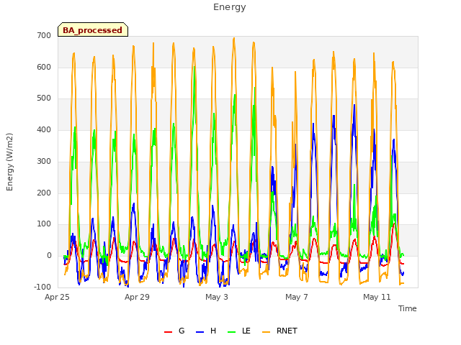The image size is (461, 345).
Task: Click the Apr 29 x-axis tick label
Action: 137,297
